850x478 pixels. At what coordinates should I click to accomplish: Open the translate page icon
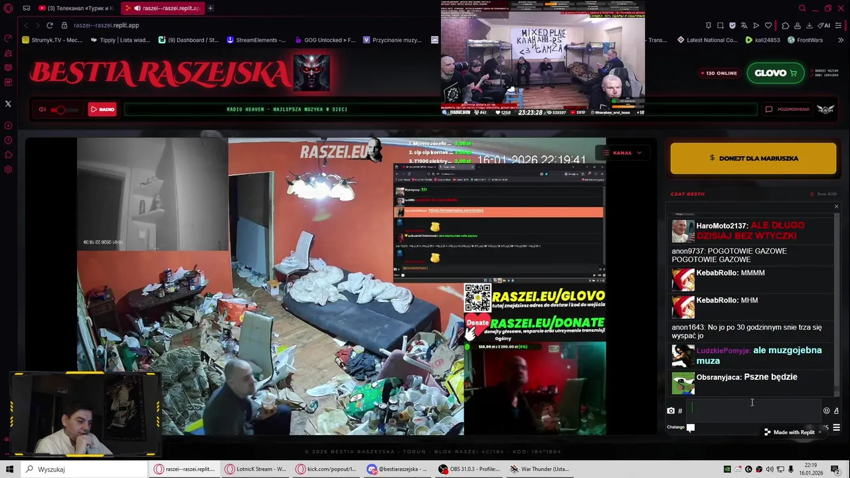[744, 25]
